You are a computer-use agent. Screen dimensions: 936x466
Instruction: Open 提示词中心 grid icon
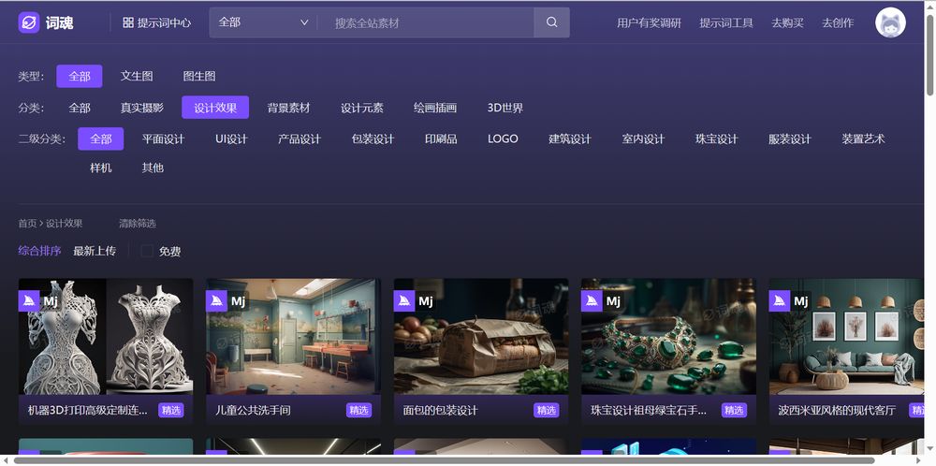[127, 22]
